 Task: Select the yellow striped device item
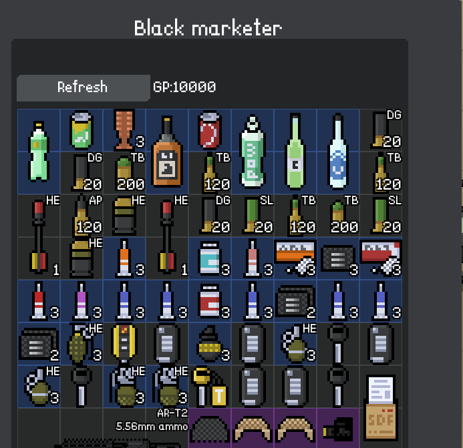pos(124,344)
